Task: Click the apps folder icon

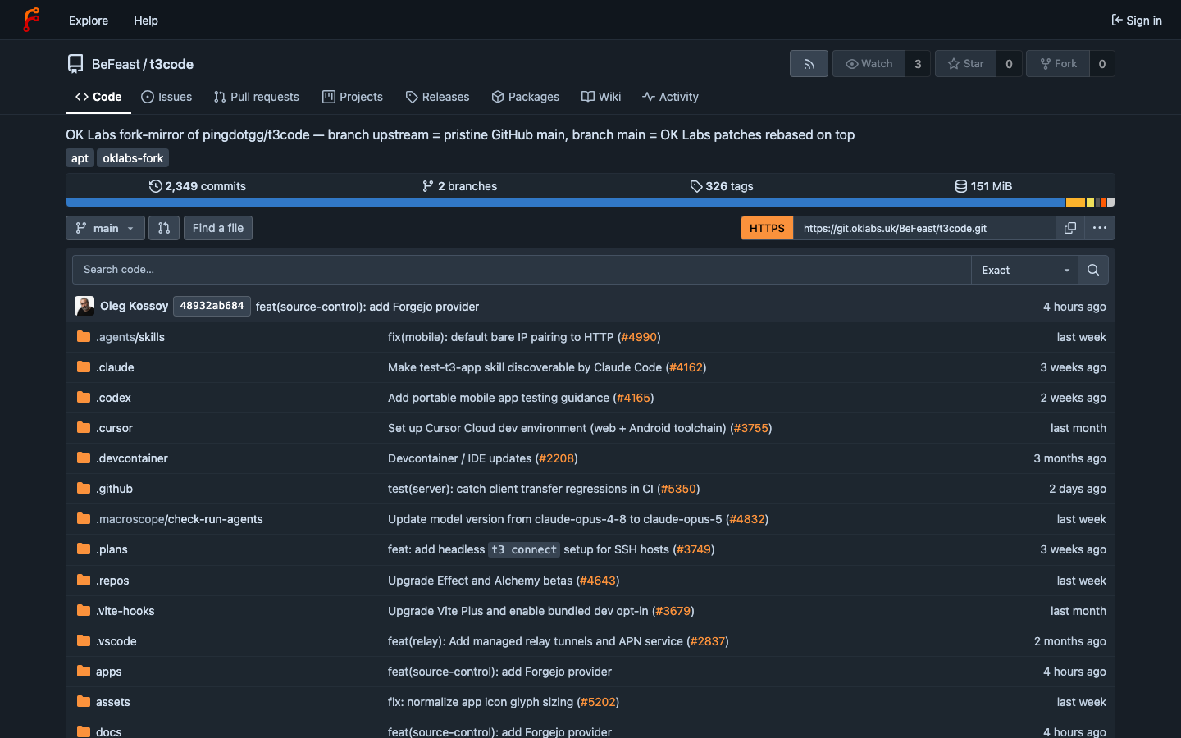Action: coord(84,672)
